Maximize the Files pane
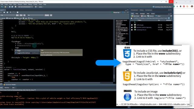The height and width of the screenshot is (109, 194). (171, 14)
